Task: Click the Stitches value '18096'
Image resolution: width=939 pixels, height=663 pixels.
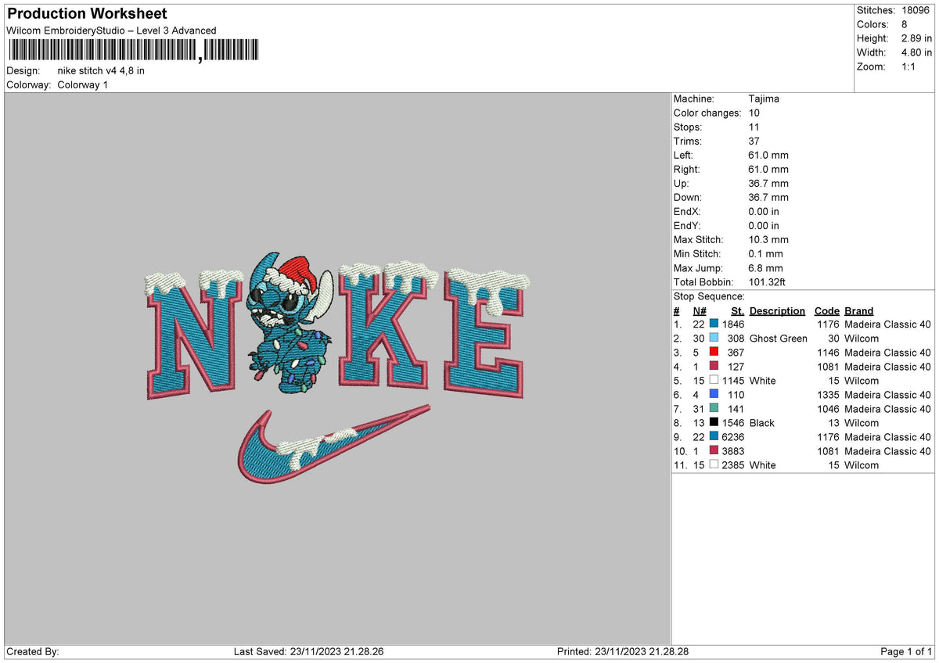Action: [916, 10]
